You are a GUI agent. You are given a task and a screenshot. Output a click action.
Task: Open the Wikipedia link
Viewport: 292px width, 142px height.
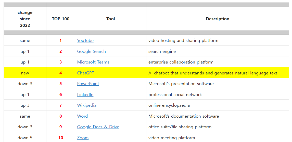pyautogui.click(x=87, y=105)
